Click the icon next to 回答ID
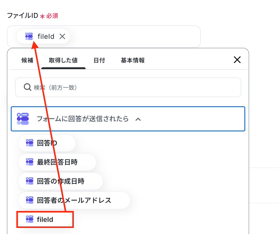 pos(30,143)
